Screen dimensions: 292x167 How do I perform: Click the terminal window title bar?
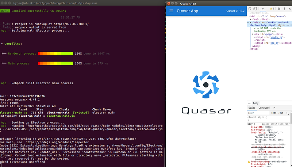coord(83,3)
